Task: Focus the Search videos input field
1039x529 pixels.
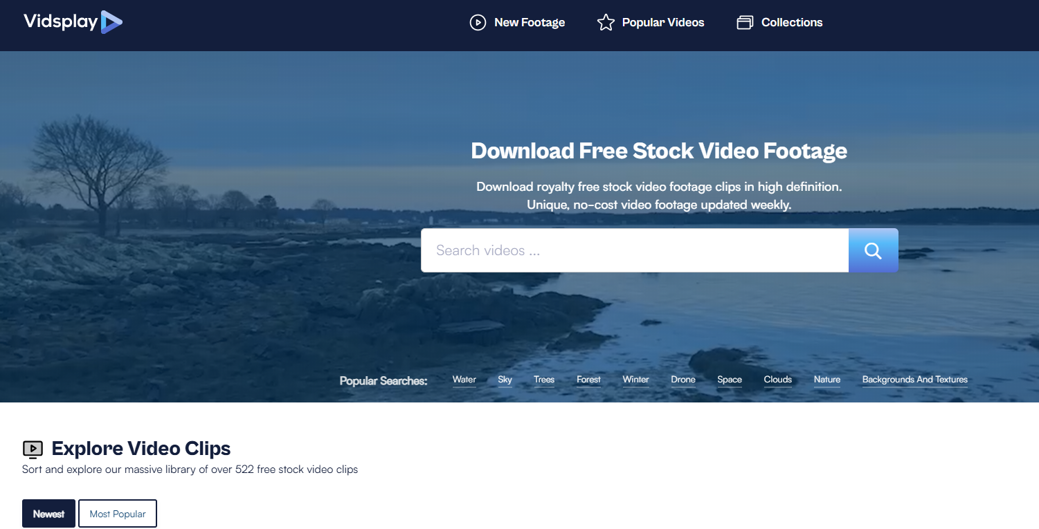Action: 634,250
